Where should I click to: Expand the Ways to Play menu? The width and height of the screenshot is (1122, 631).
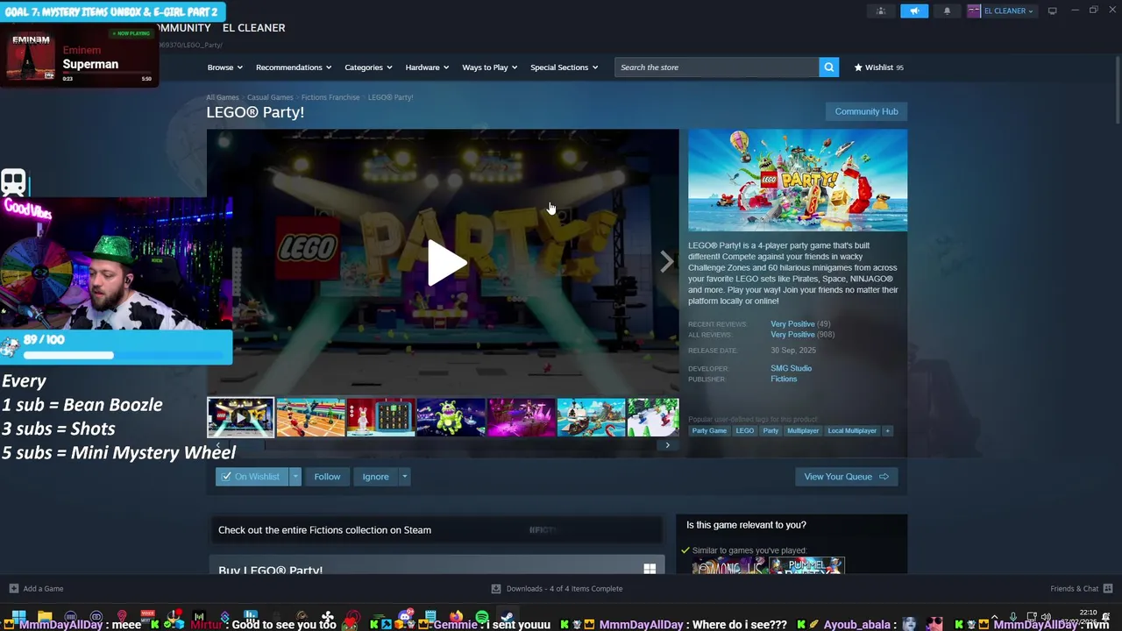pyautogui.click(x=489, y=67)
